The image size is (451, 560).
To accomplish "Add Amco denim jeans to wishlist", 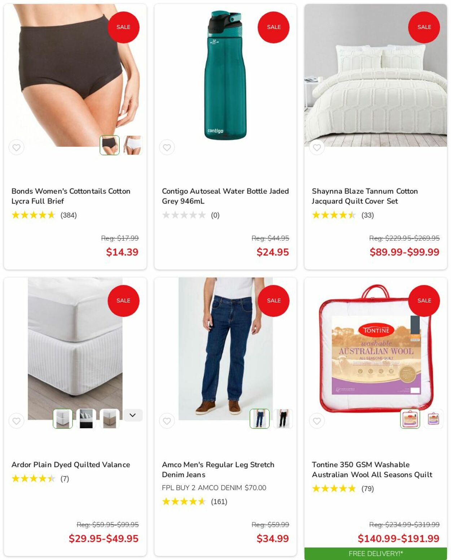I will click(x=167, y=421).
